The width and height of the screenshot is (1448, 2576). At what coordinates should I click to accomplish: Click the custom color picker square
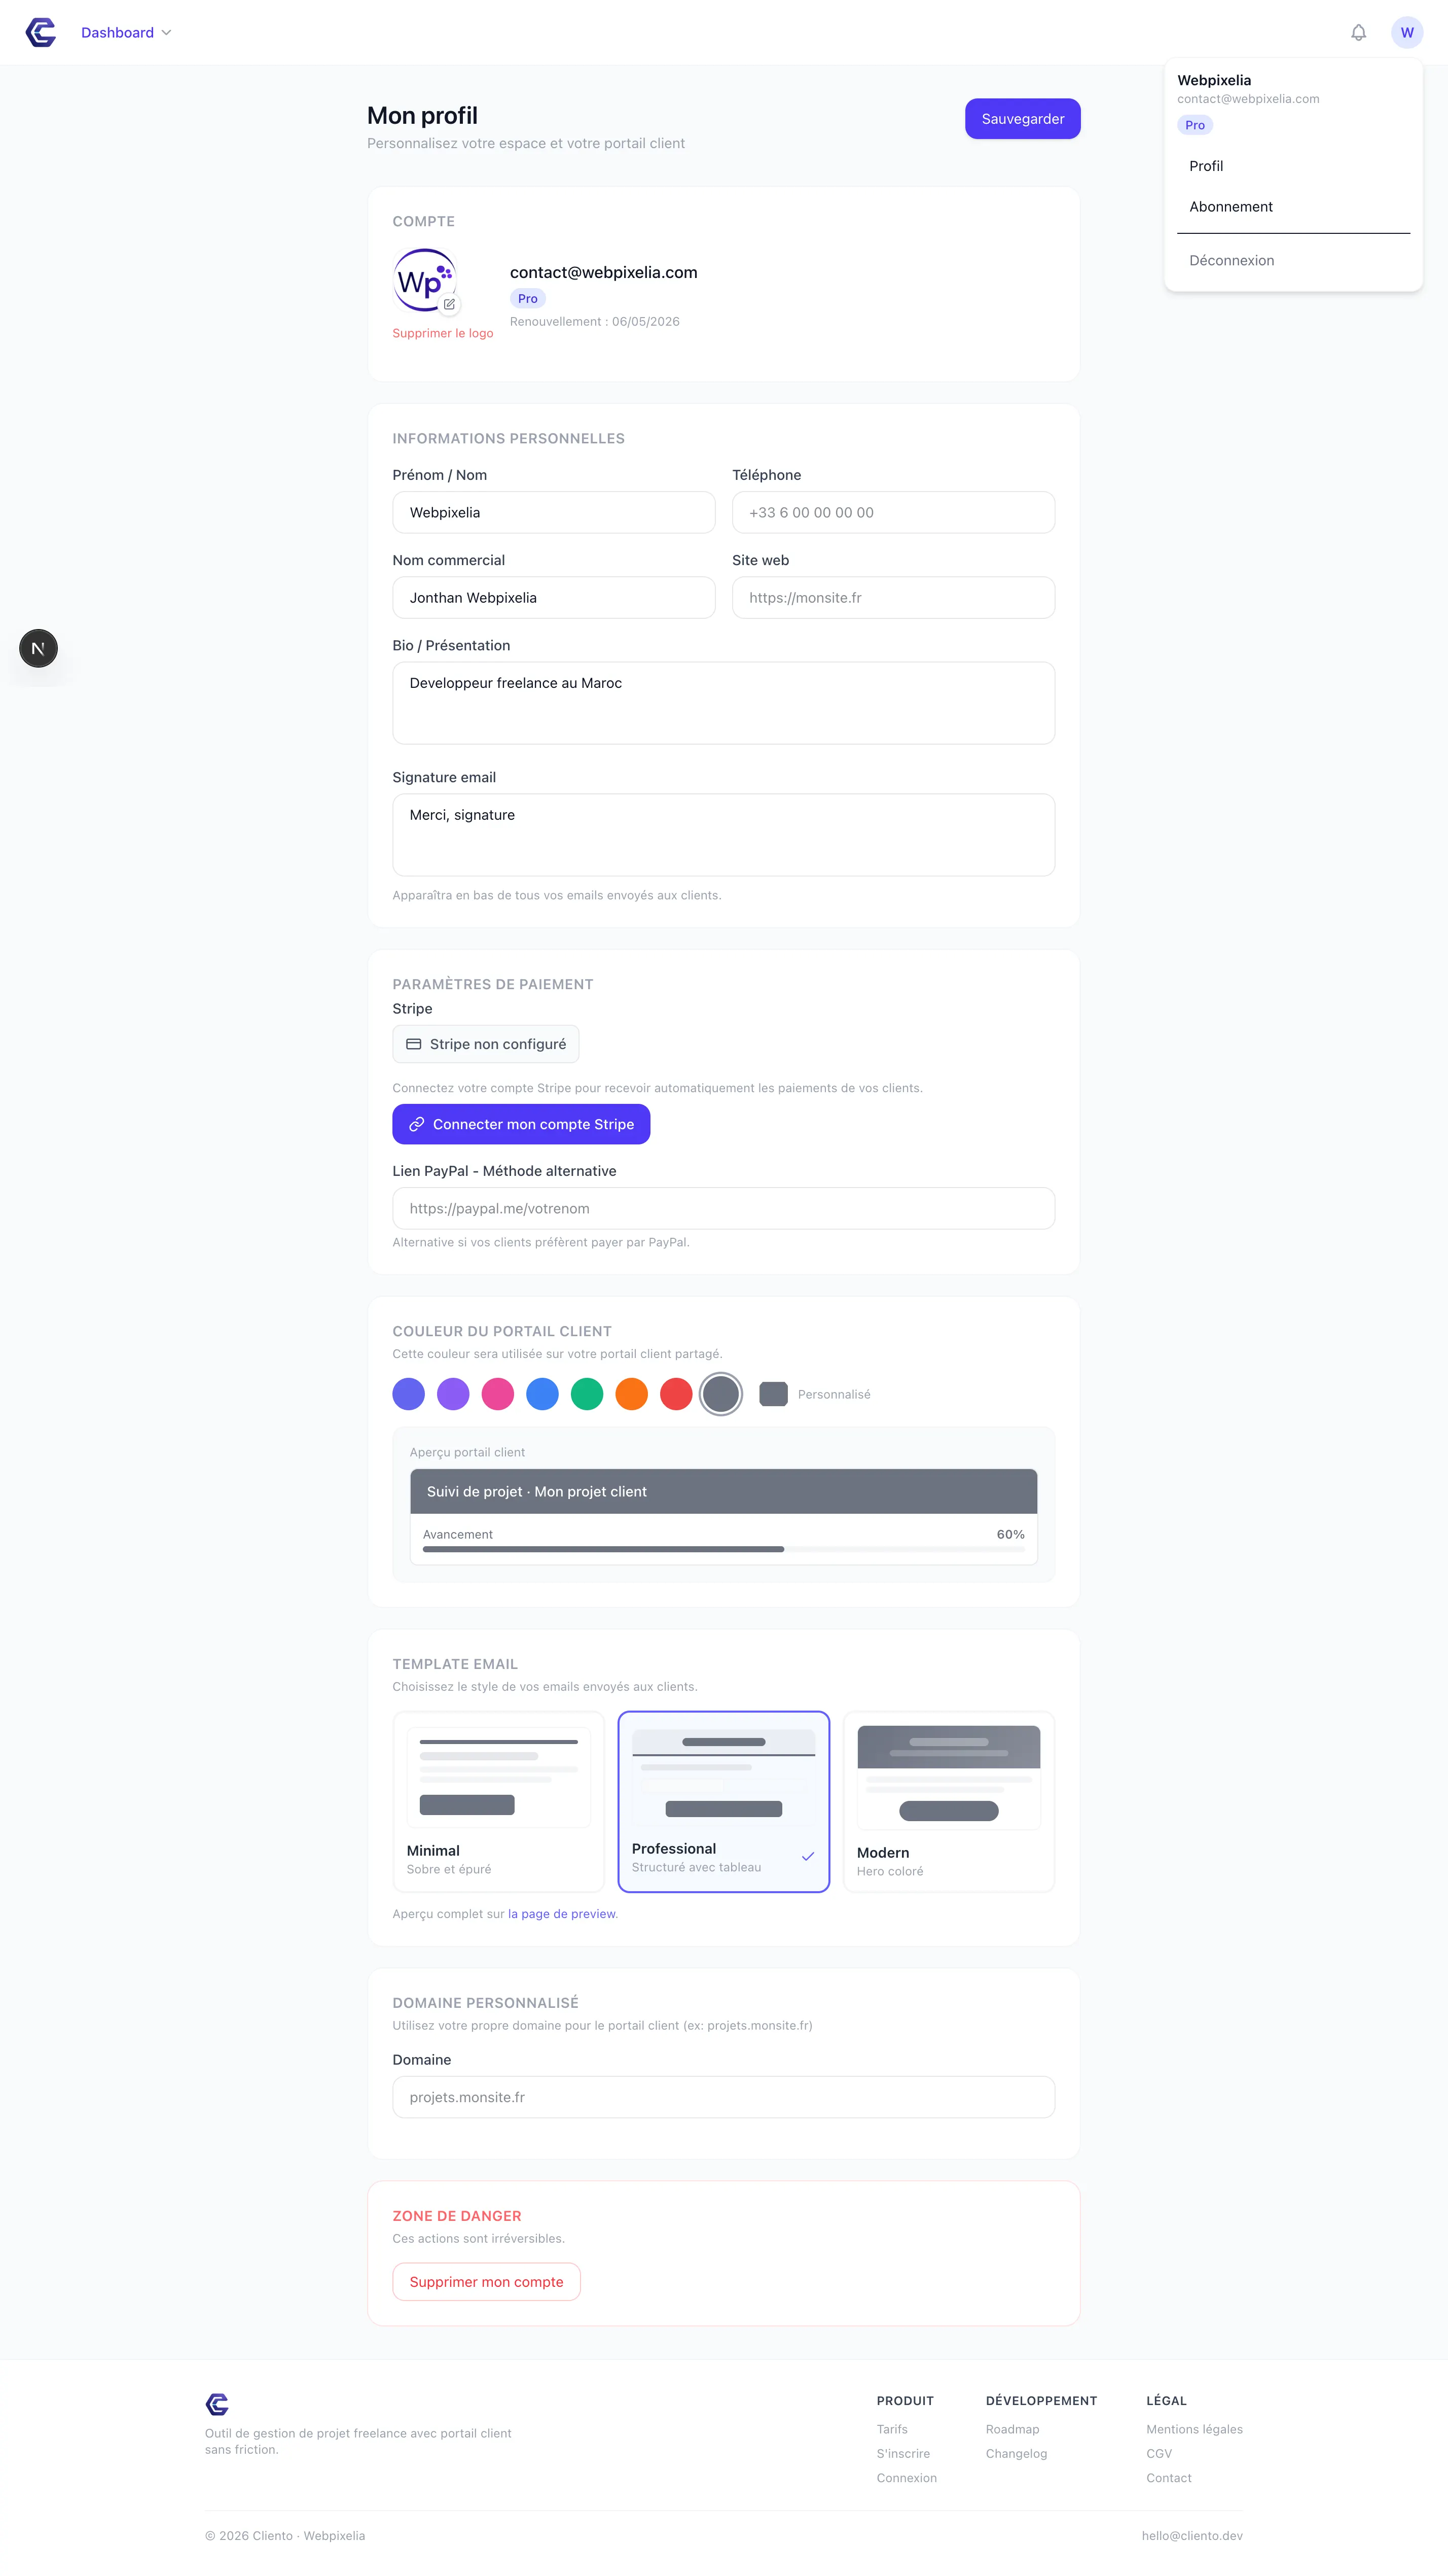coord(773,1394)
